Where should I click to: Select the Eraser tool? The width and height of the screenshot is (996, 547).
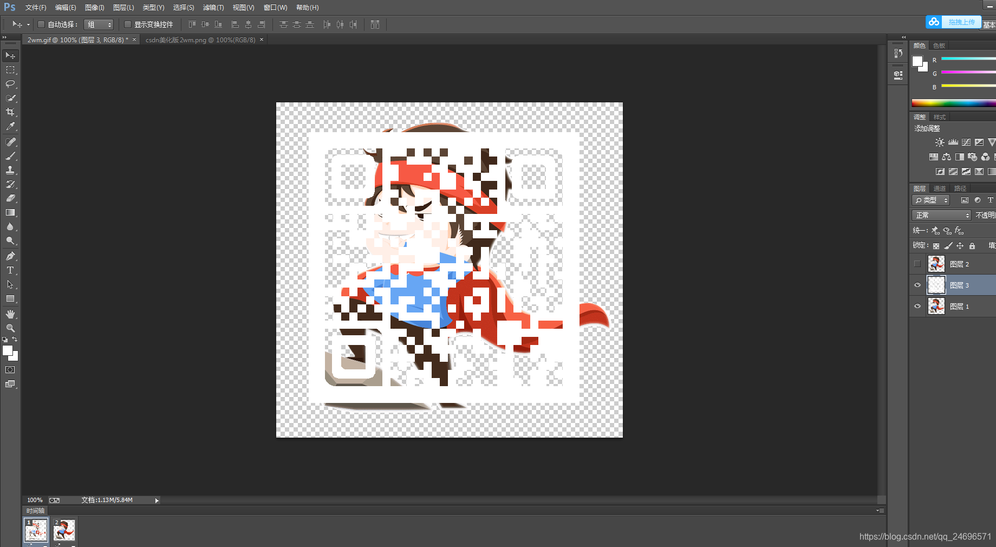pos(10,198)
